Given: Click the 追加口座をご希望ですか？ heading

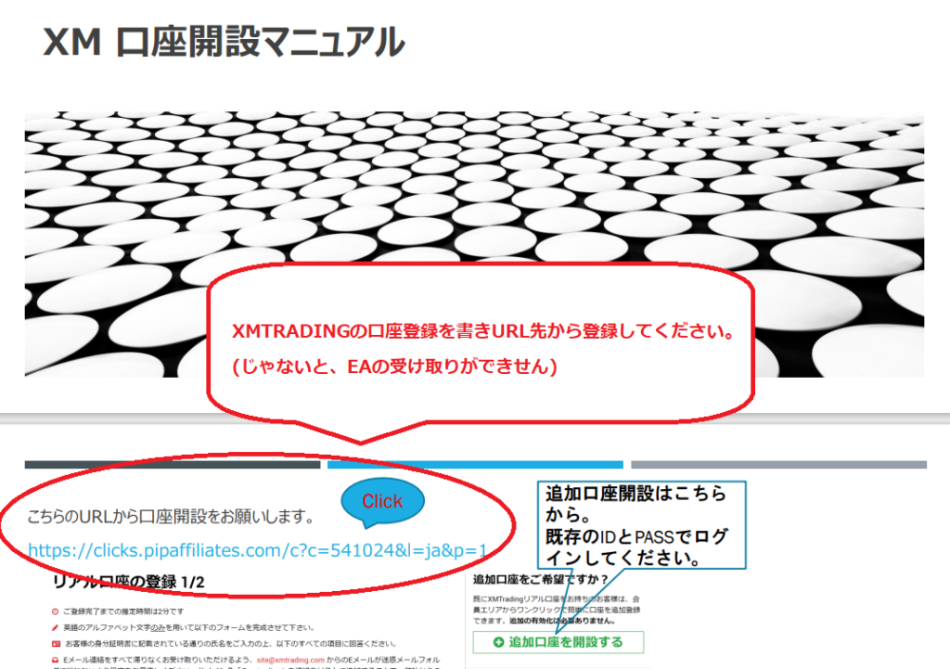Looking at the screenshot, I should (541, 579).
